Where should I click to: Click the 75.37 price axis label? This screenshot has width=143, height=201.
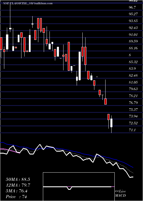pos(134,110)
